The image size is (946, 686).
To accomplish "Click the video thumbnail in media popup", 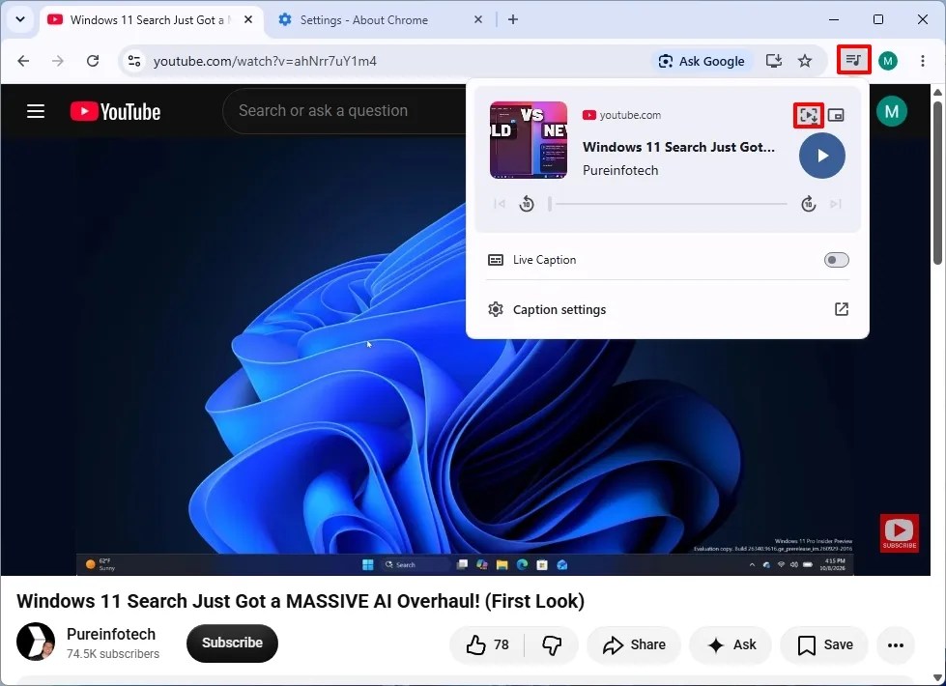I will point(529,140).
